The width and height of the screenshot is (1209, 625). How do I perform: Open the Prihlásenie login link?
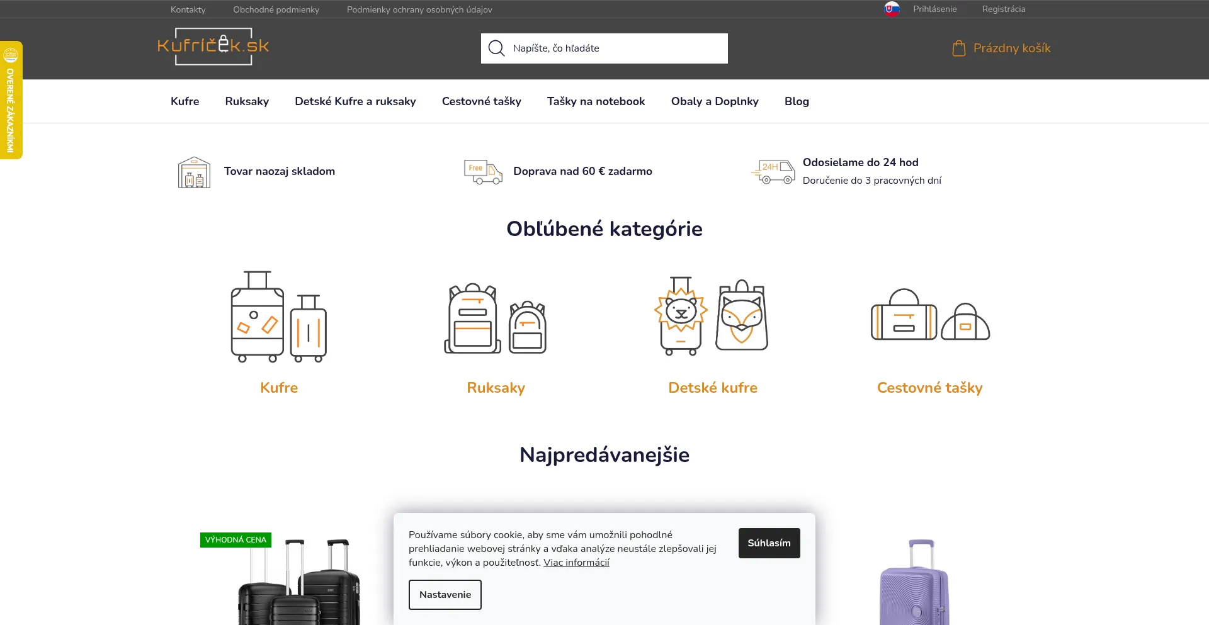934,9
